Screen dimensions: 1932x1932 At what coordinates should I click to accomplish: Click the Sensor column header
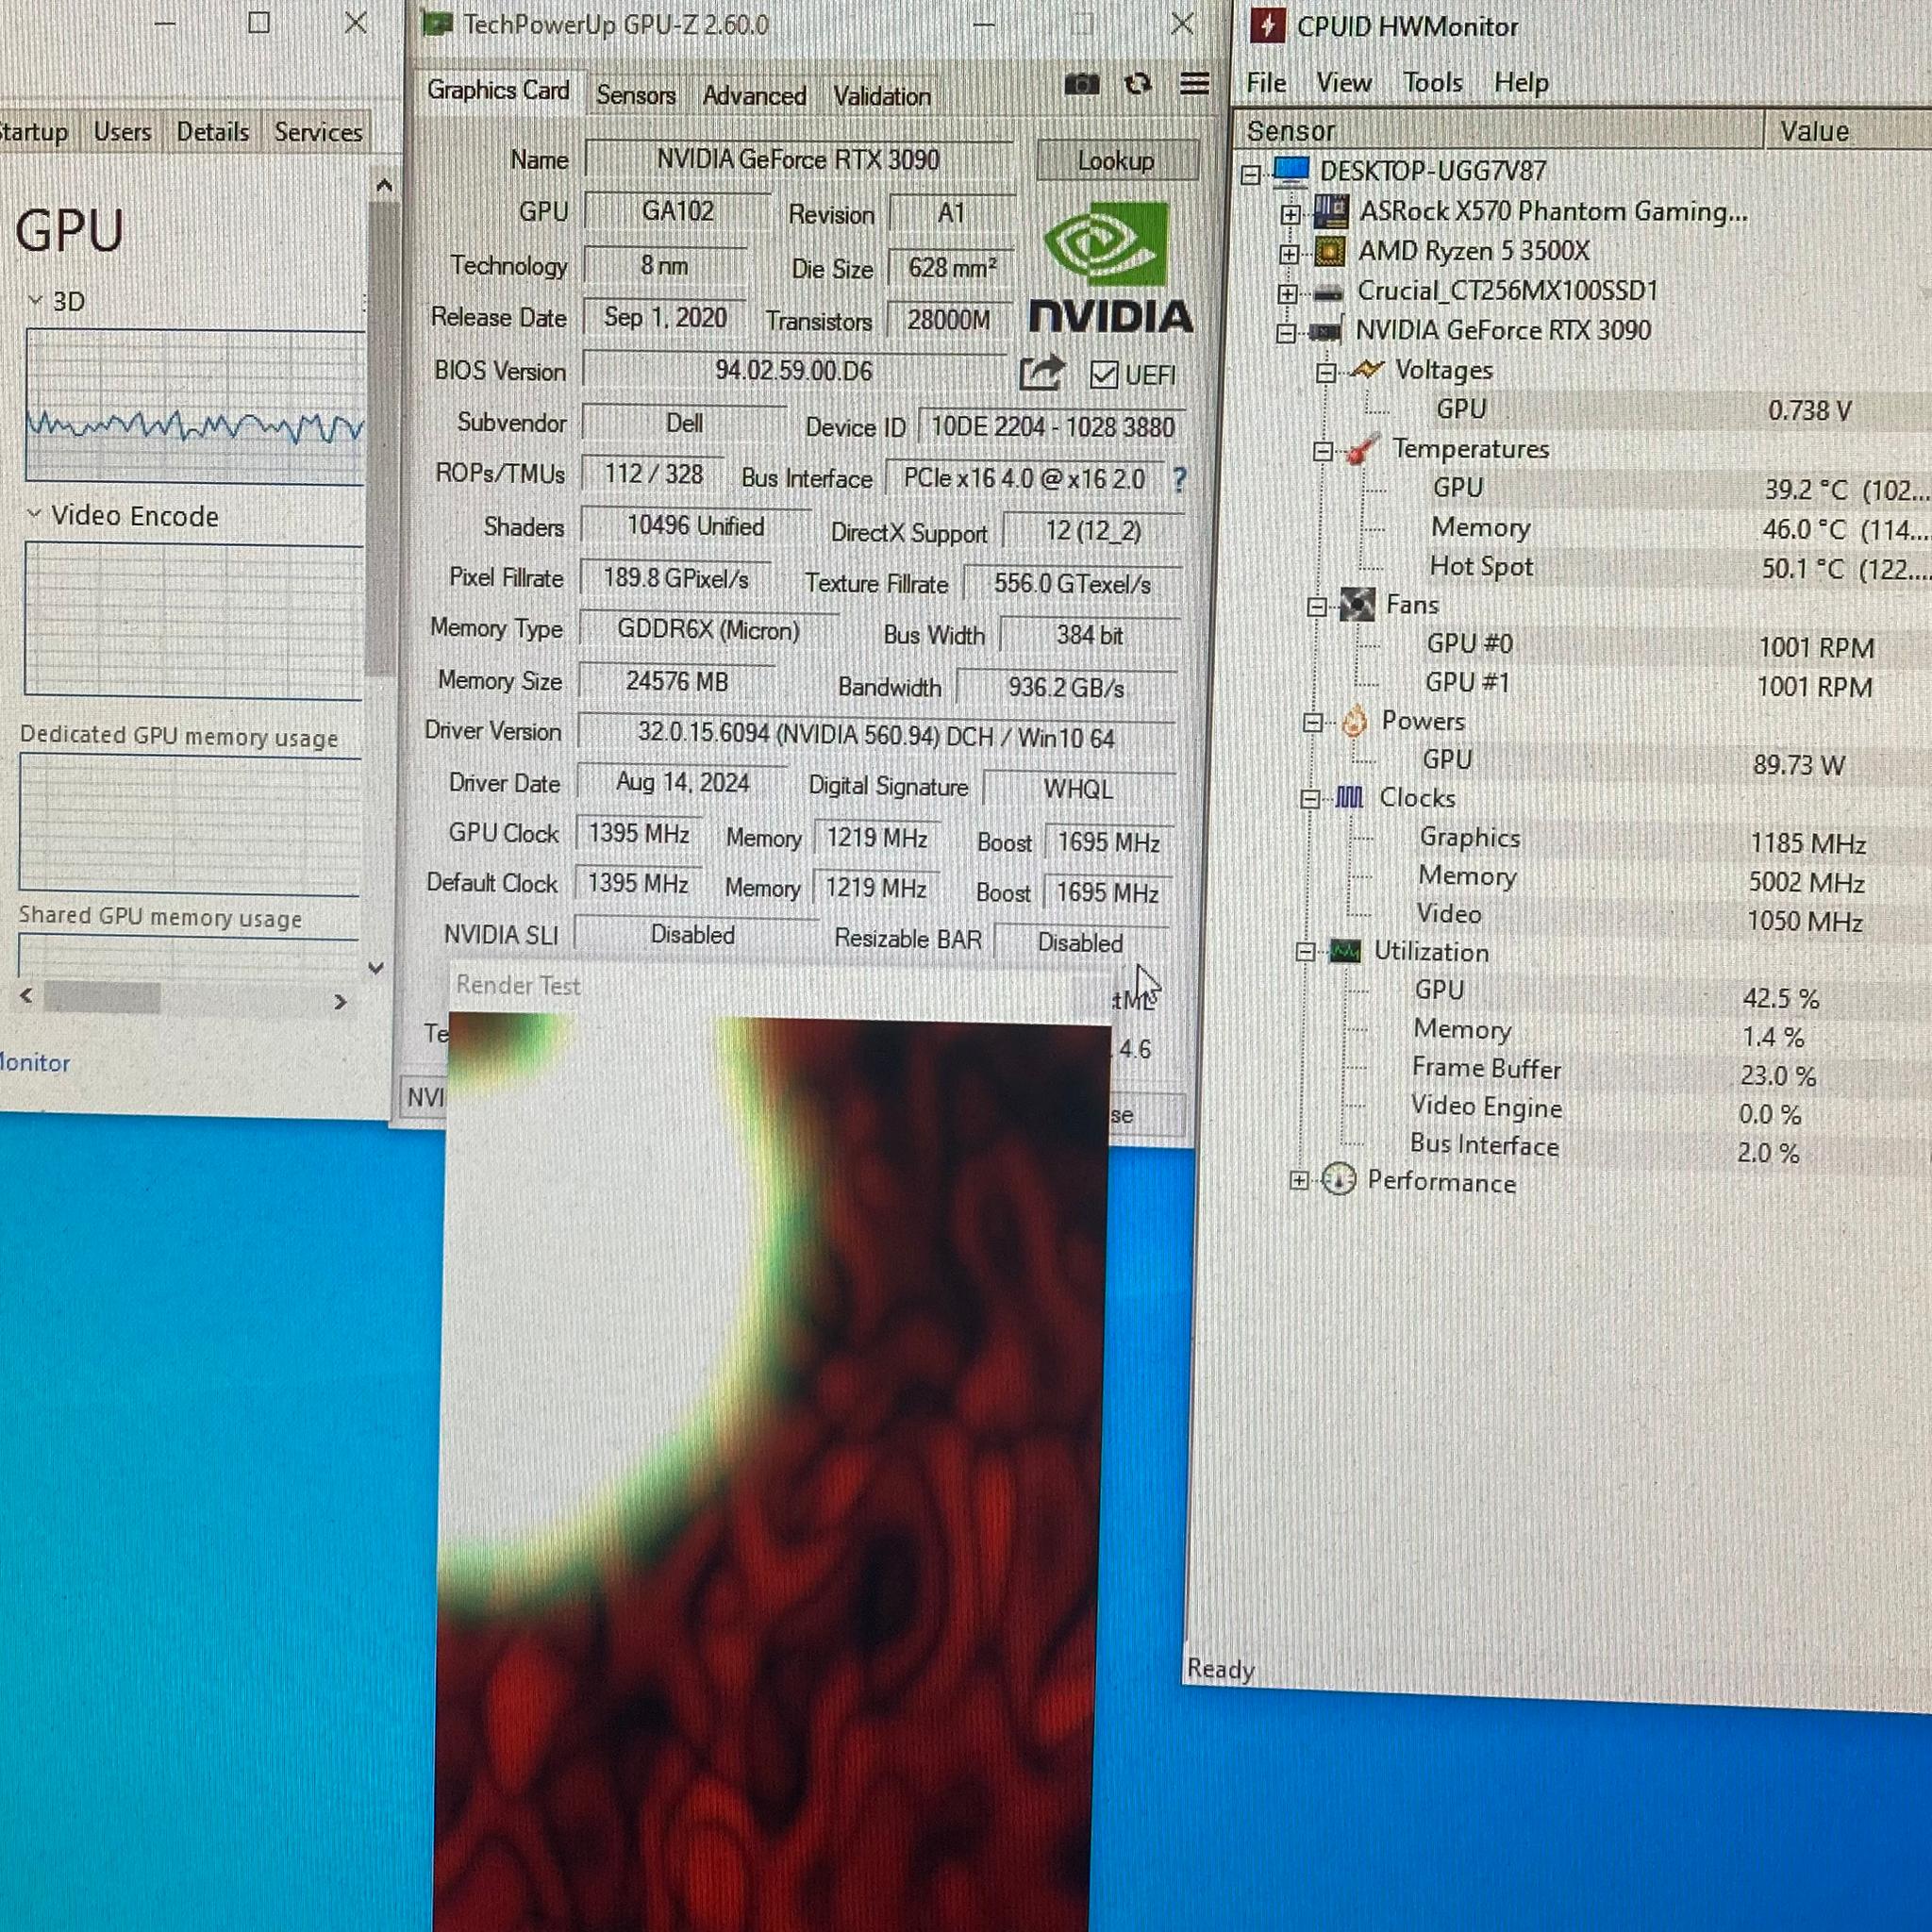tap(1500, 131)
